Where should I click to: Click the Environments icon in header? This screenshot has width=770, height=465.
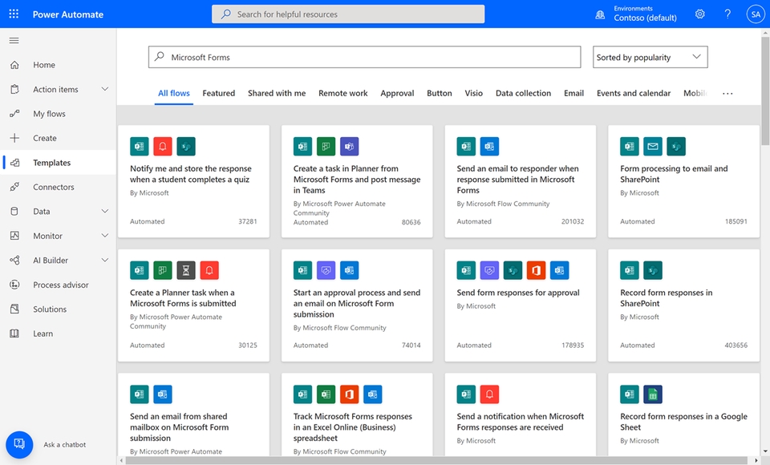(x=600, y=14)
